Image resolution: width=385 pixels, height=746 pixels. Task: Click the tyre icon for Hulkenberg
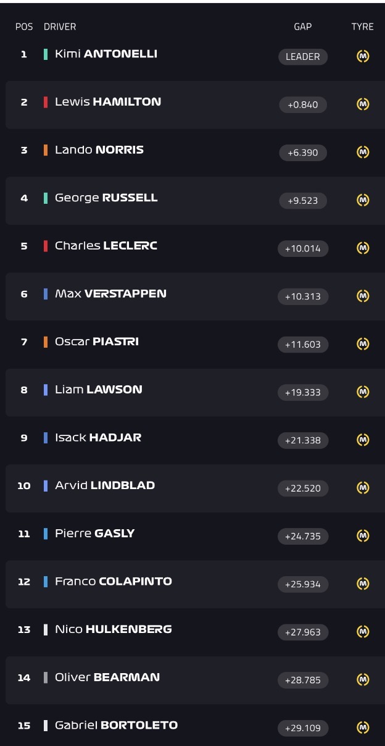coord(363,632)
